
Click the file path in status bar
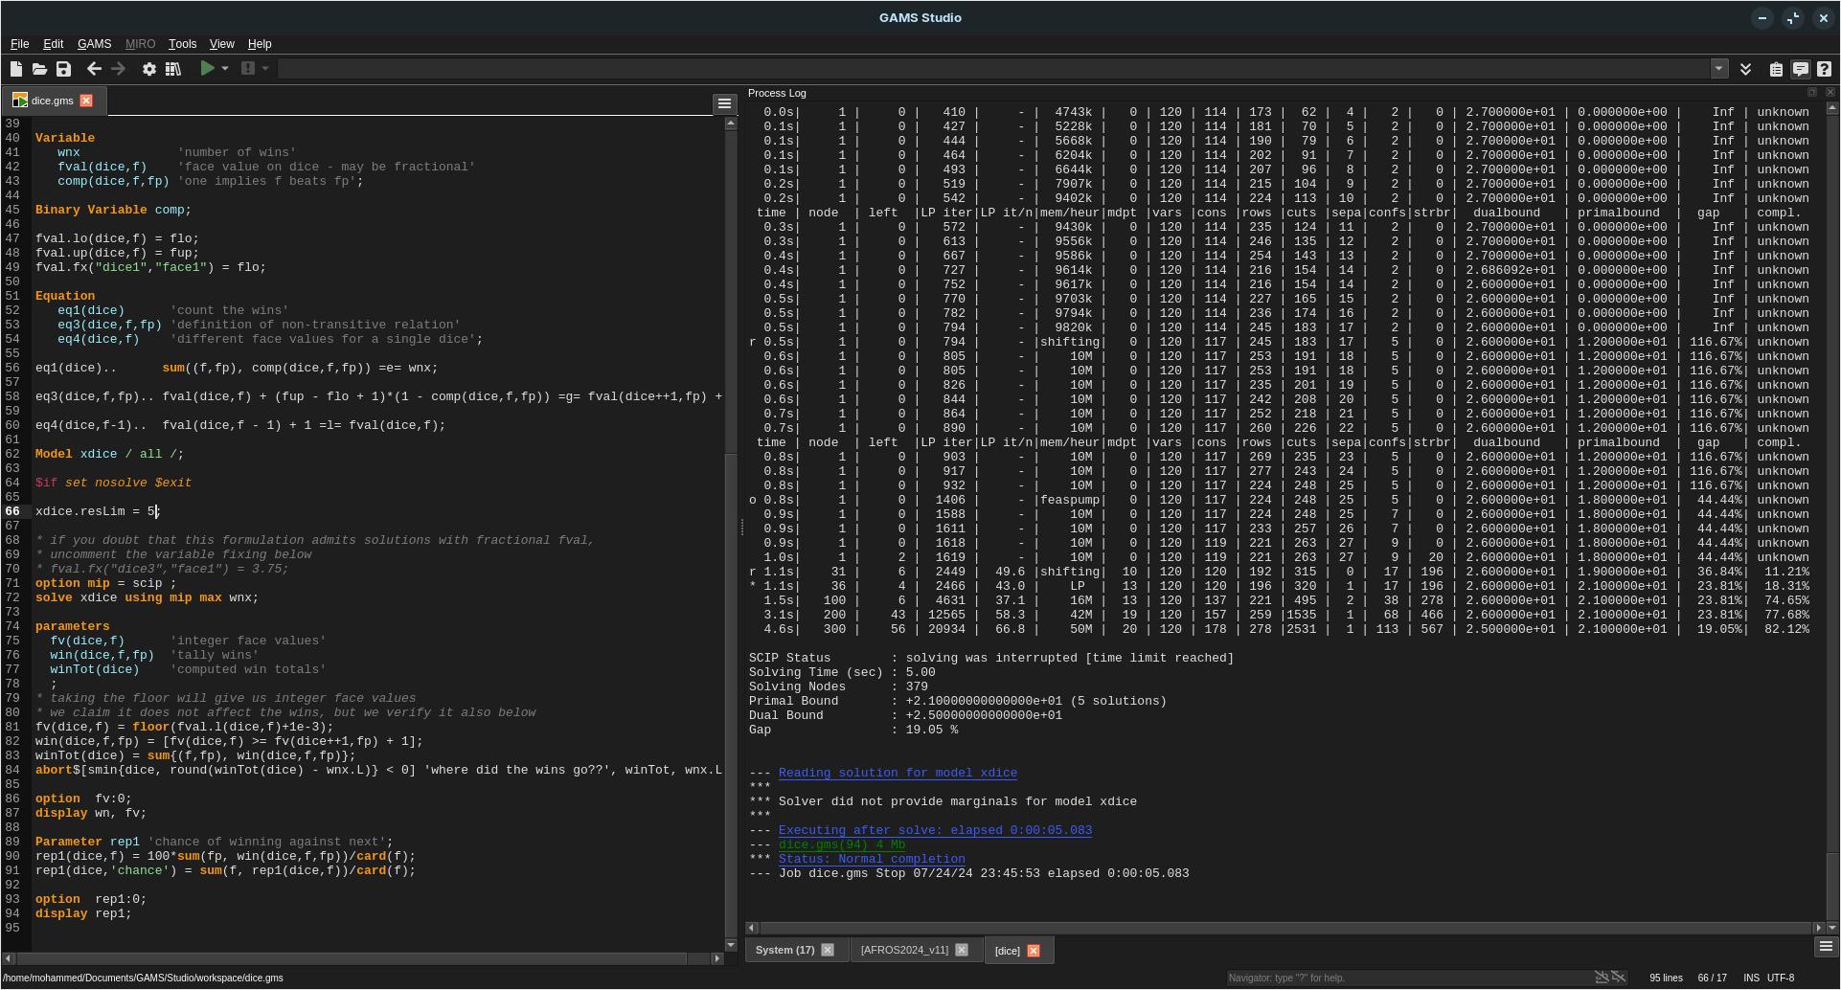pyautogui.click(x=144, y=978)
